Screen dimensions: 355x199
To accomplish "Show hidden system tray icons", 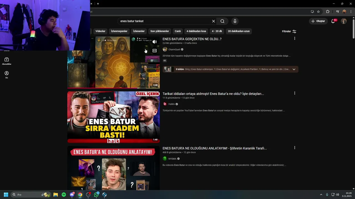I will pyautogui.click(x=321, y=195).
